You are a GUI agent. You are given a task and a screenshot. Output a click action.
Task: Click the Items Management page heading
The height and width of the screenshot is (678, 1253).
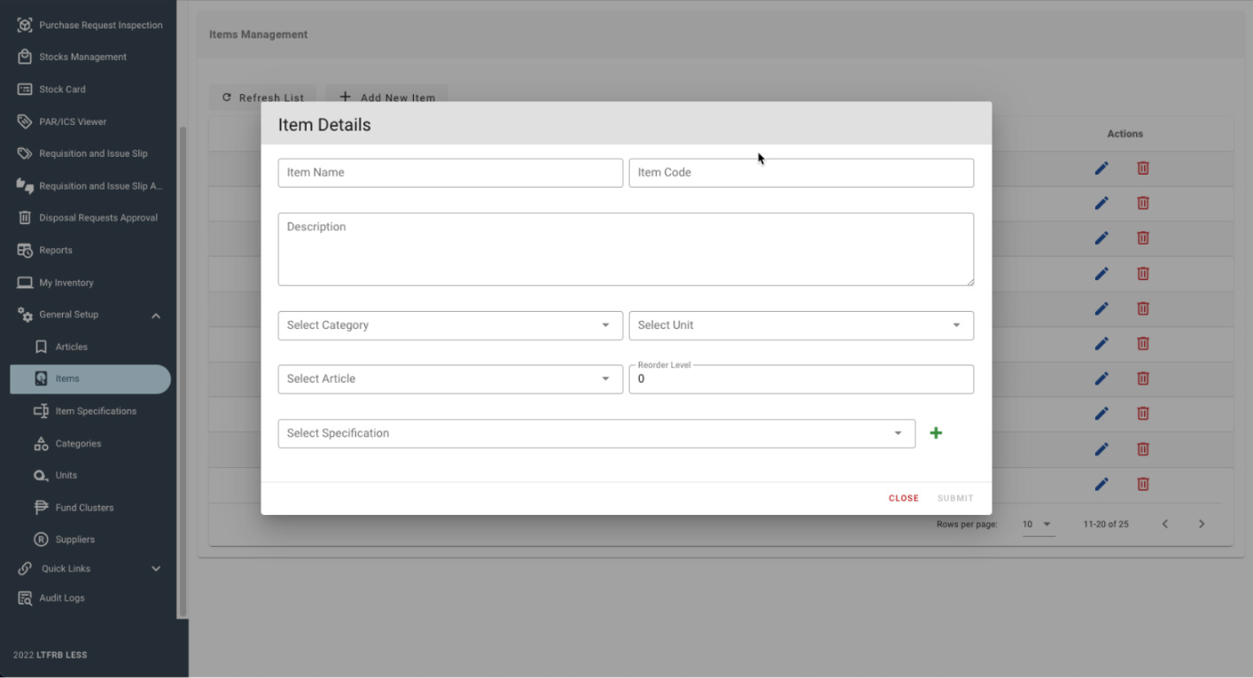click(x=259, y=35)
